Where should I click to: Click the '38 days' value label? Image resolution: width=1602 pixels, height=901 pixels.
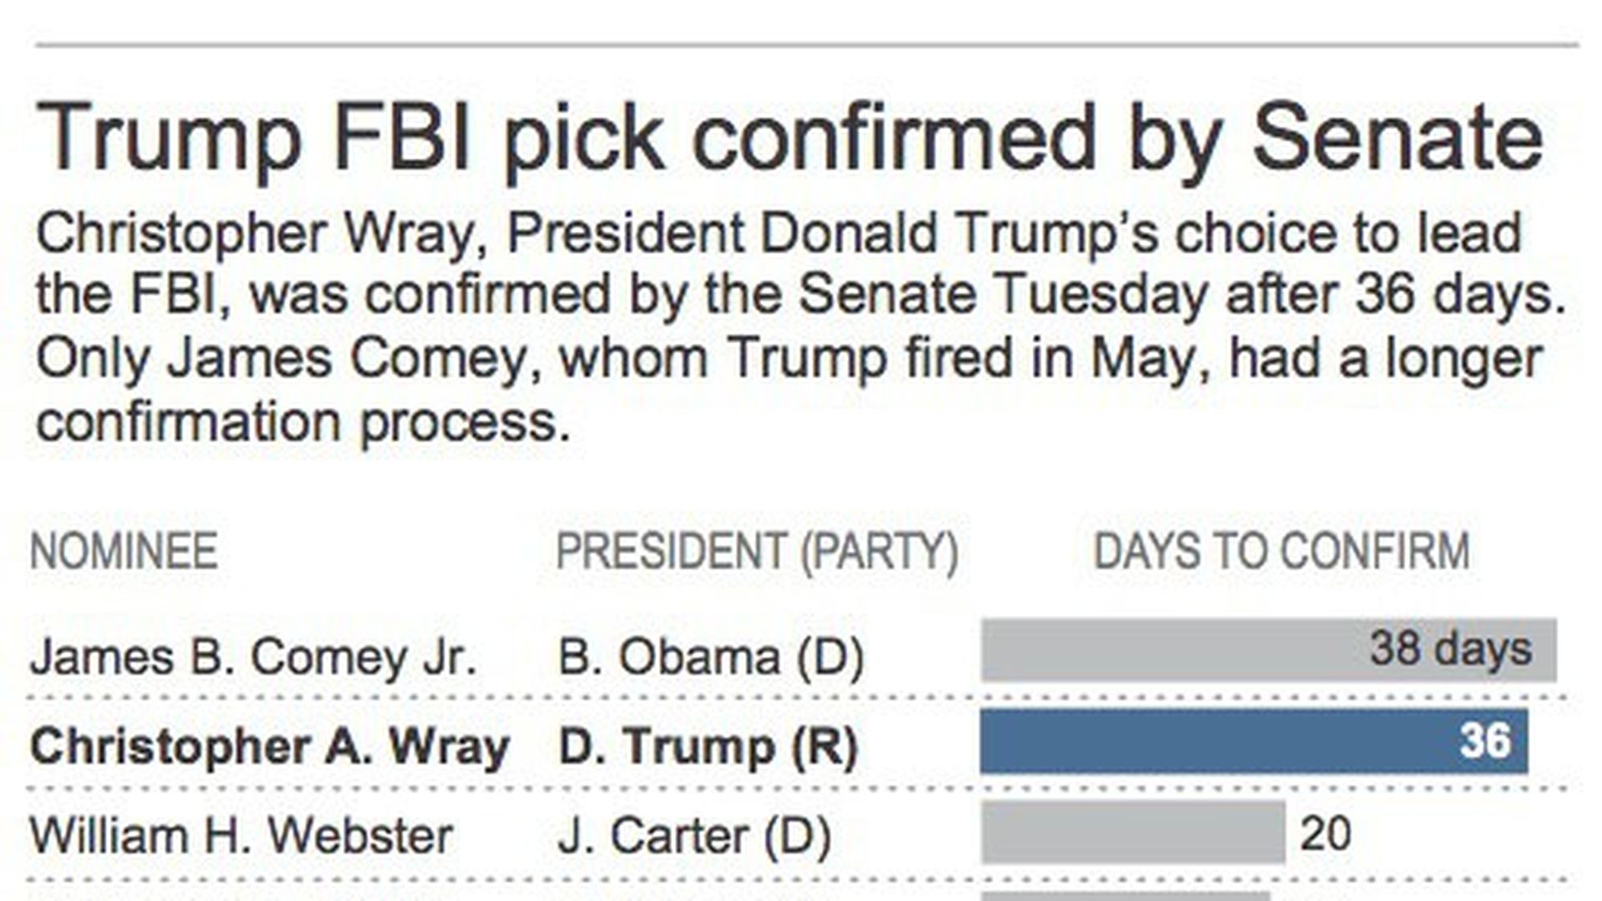pos(1450,648)
